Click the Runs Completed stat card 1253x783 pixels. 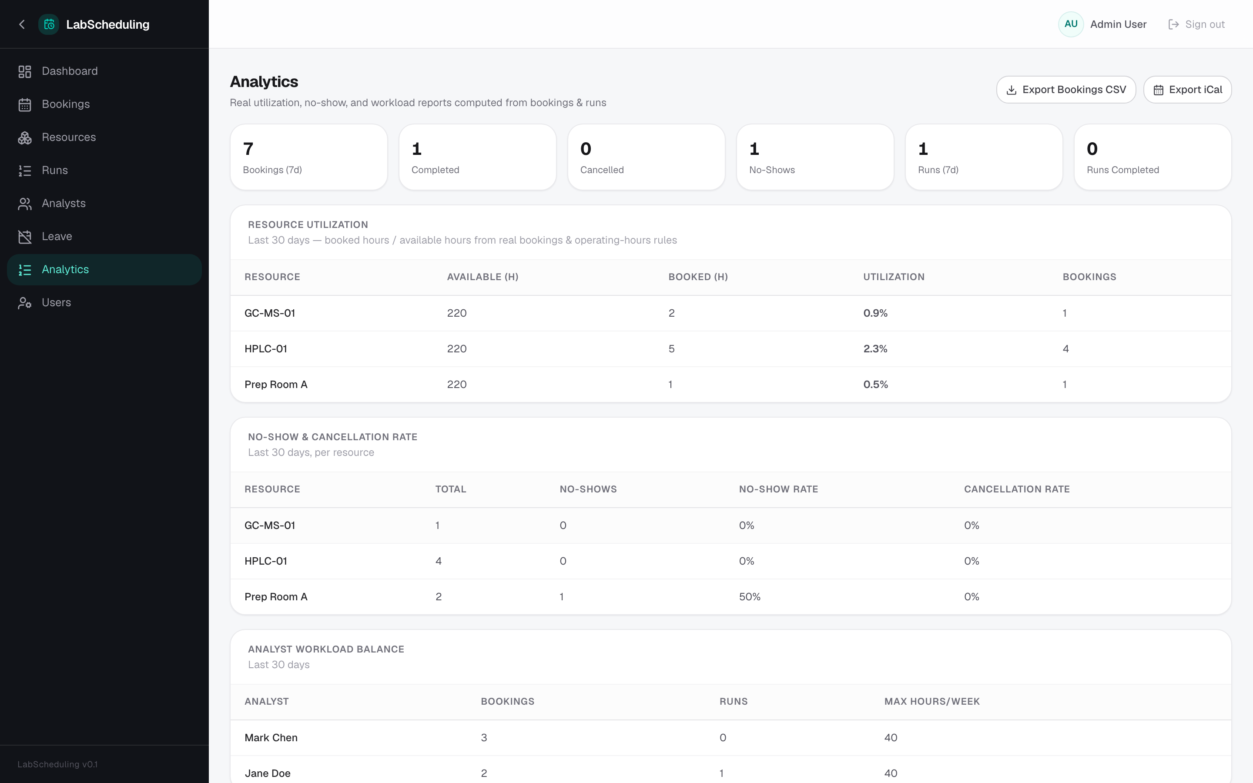point(1152,157)
